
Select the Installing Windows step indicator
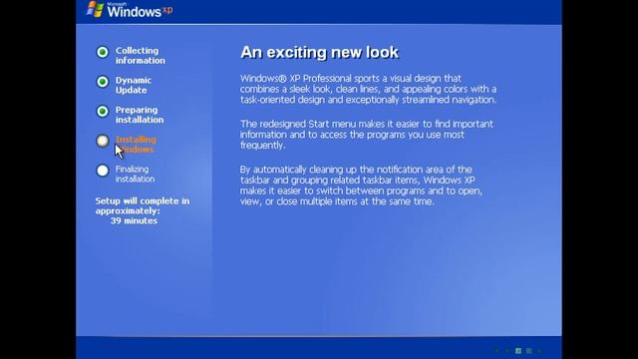pyautogui.click(x=103, y=141)
